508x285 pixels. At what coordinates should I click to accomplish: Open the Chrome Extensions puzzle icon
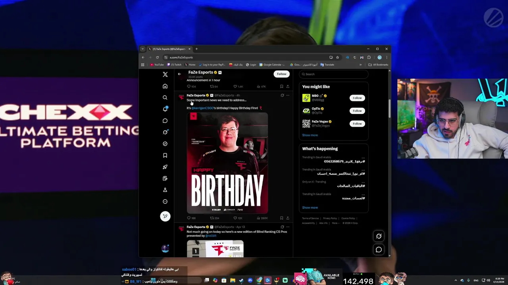369,57
